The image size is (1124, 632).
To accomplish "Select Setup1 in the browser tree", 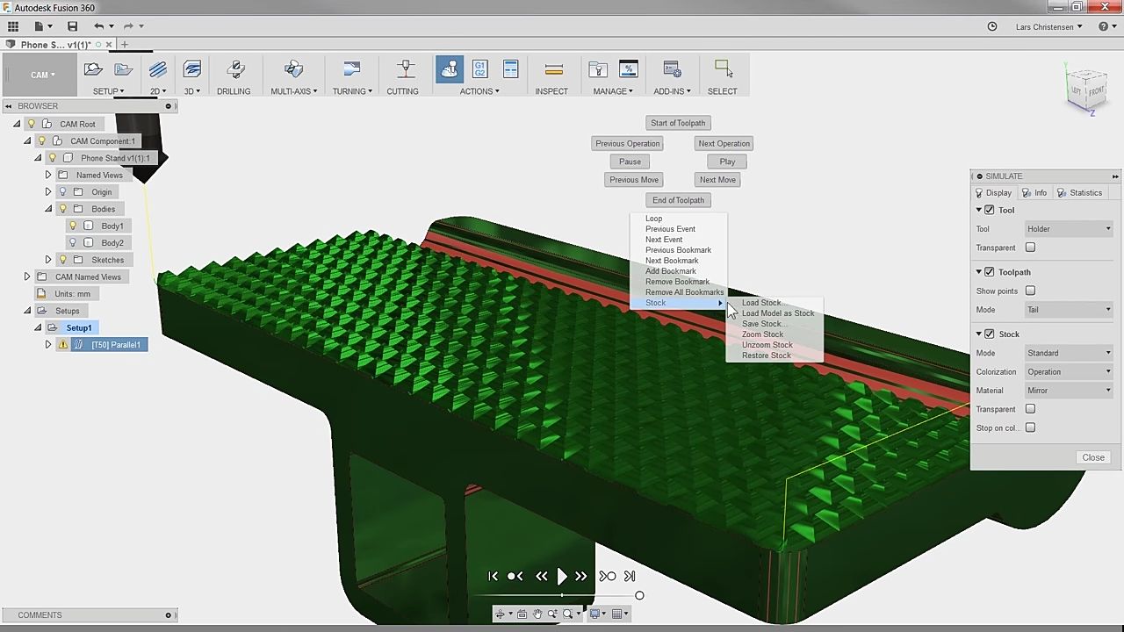I will (x=79, y=327).
